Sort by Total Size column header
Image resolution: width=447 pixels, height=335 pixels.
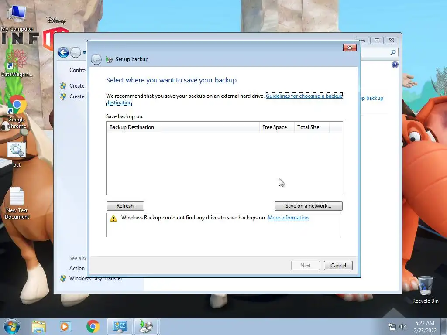point(312,127)
